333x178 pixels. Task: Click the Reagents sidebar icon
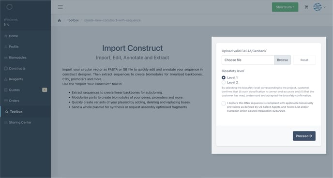6,79
